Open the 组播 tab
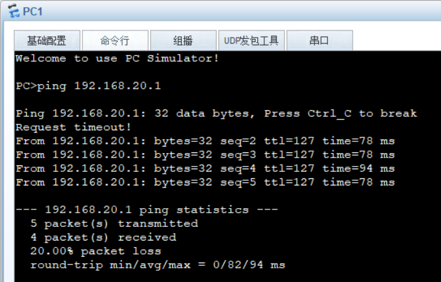This screenshot has width=441, height=282. coord(183,41)
